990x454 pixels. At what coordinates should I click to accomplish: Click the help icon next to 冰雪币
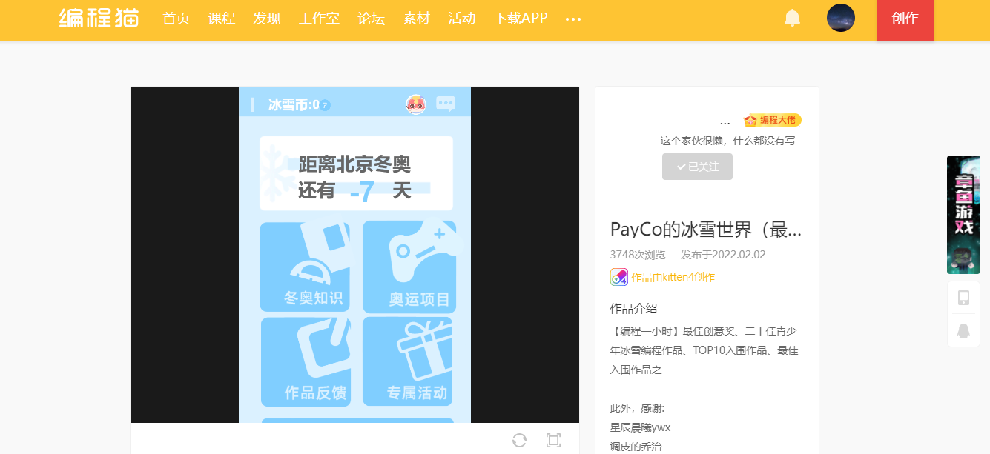pyautogui.click(x=326, y=105)
